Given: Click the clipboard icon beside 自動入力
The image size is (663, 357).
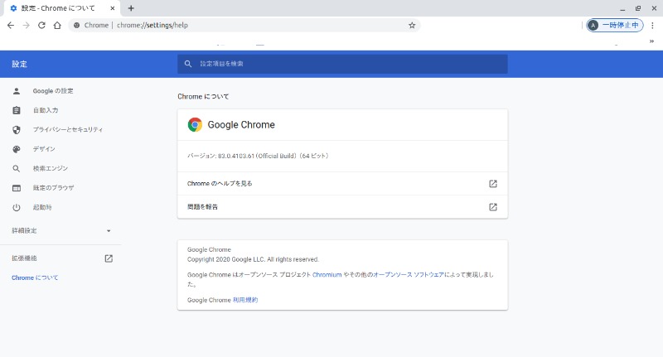Looking at the screenshot, I should click(17, 110).
